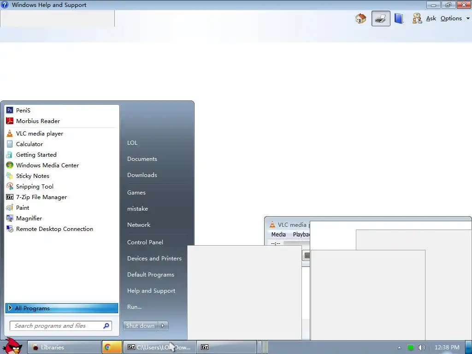The image size is (472, 354).
Task: Click the Ask people icon
Action: (x=417, y=18)
